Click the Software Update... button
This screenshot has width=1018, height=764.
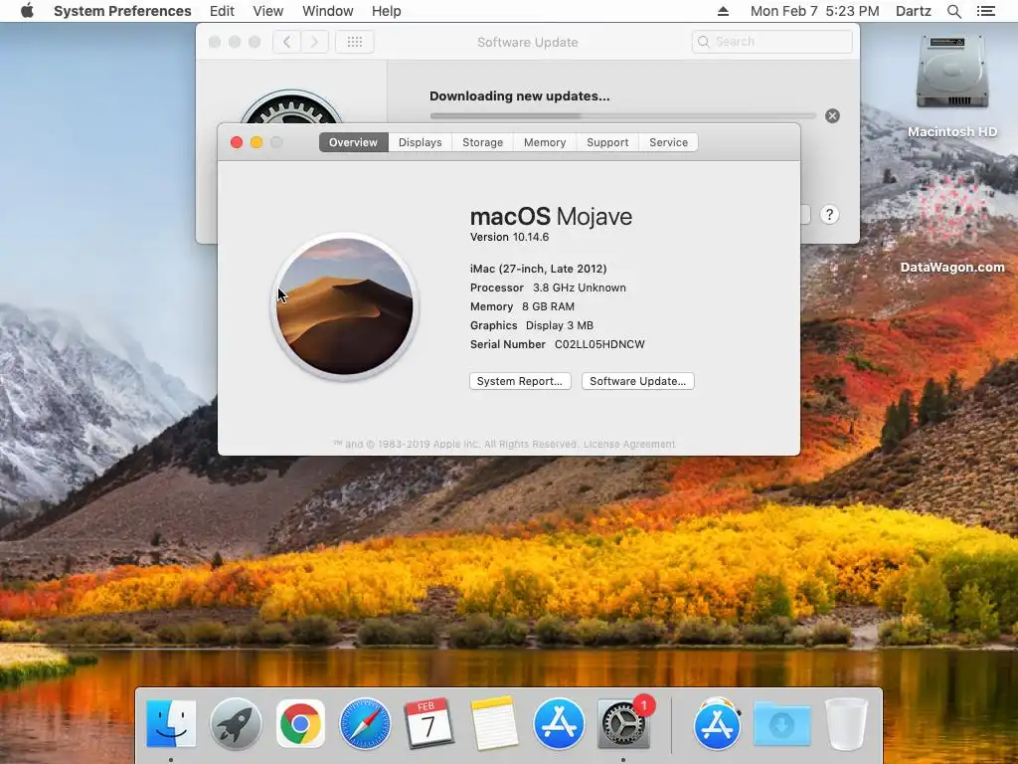637,381
